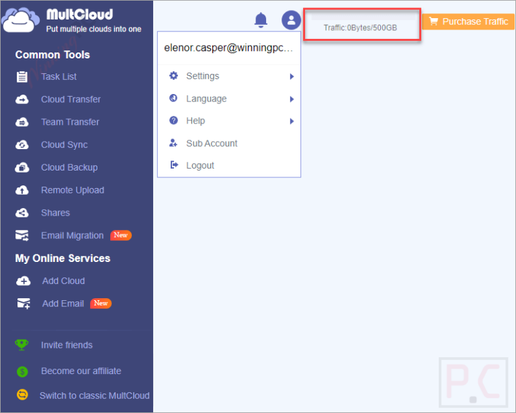Click the Help question mark icon

tap(173, 120)
